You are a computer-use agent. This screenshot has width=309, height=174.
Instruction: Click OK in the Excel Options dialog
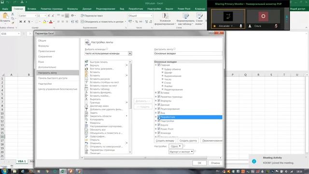pyautogui.click(x=199, y=163)
